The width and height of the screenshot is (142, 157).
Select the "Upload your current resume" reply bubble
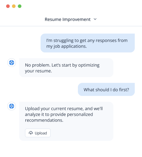66,121
